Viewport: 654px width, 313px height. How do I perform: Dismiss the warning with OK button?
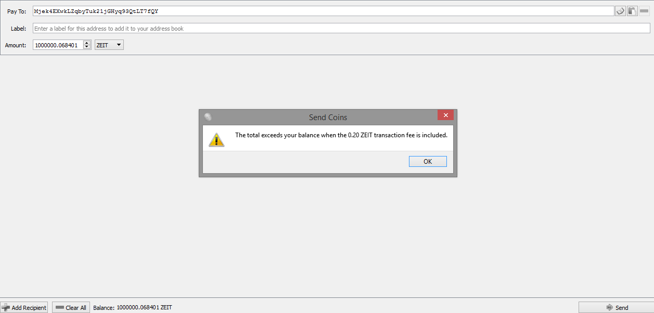[x=428, y=161]
